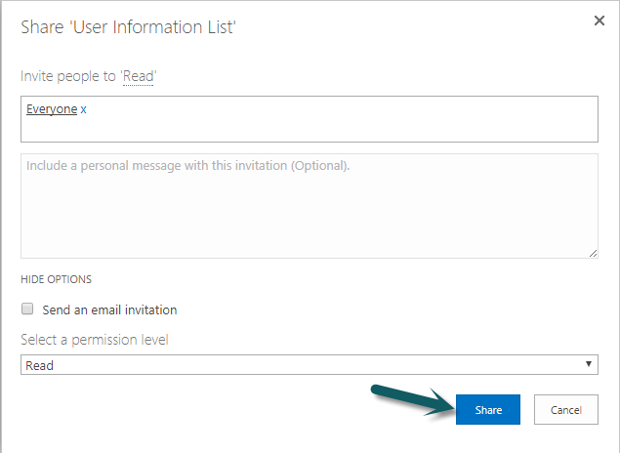Image resolution: width=620 pixels, height=453 pixels.
Task: Click the blue Share button
Action: coord(488,409)
